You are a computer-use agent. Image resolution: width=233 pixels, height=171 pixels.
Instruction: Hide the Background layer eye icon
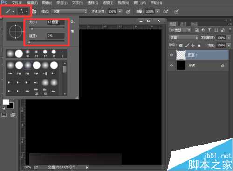(171, 66)
